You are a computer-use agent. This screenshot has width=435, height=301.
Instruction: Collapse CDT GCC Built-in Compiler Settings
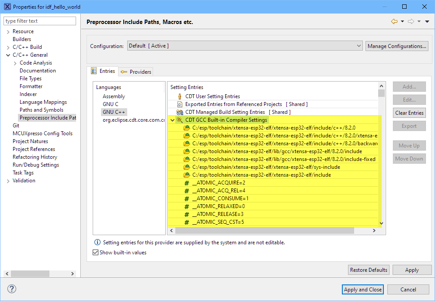click(172, 120)
